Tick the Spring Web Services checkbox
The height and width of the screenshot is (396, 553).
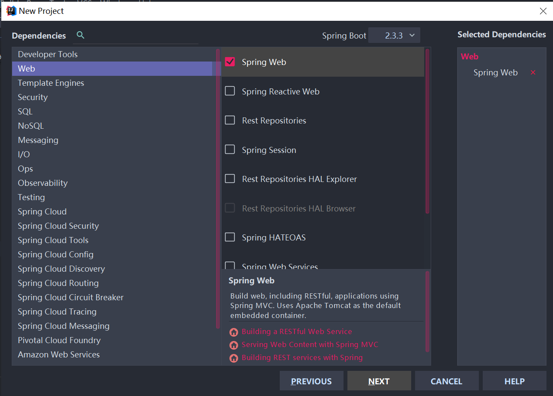(x=230, y=266)
